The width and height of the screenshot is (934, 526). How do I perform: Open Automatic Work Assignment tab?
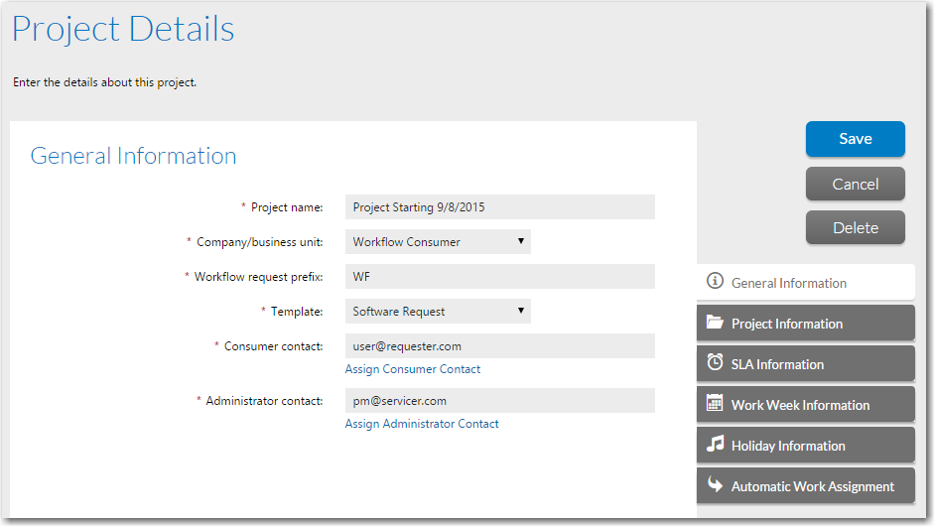805,485
